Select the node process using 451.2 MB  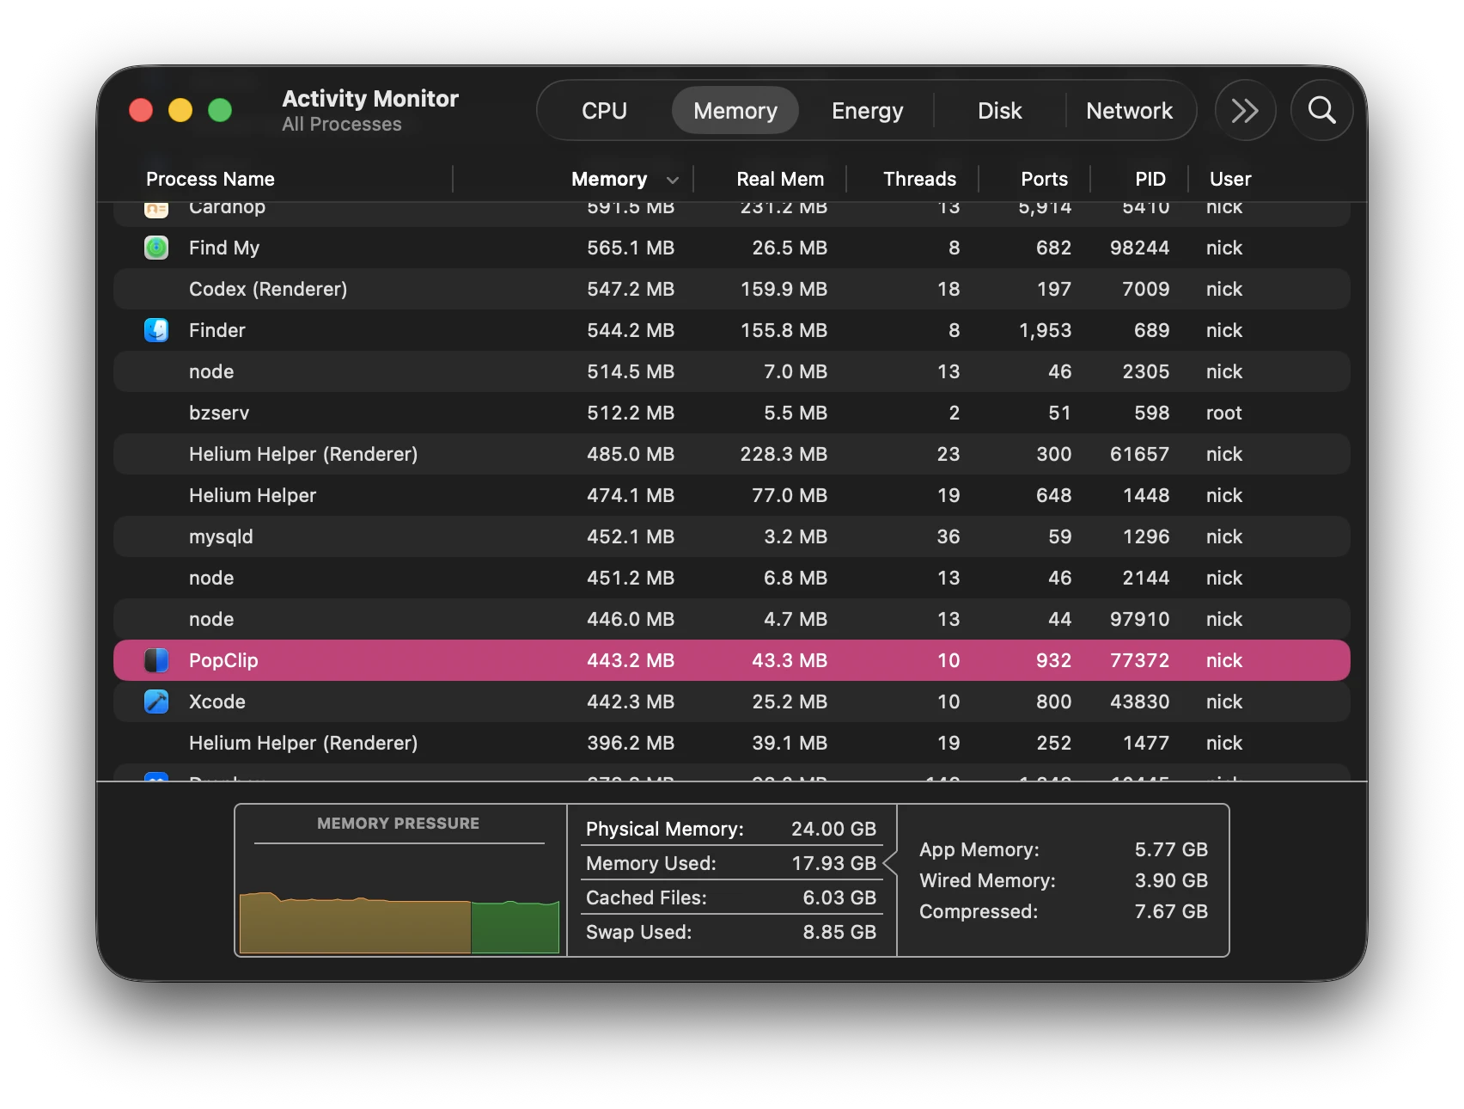(x=732, y=578)
